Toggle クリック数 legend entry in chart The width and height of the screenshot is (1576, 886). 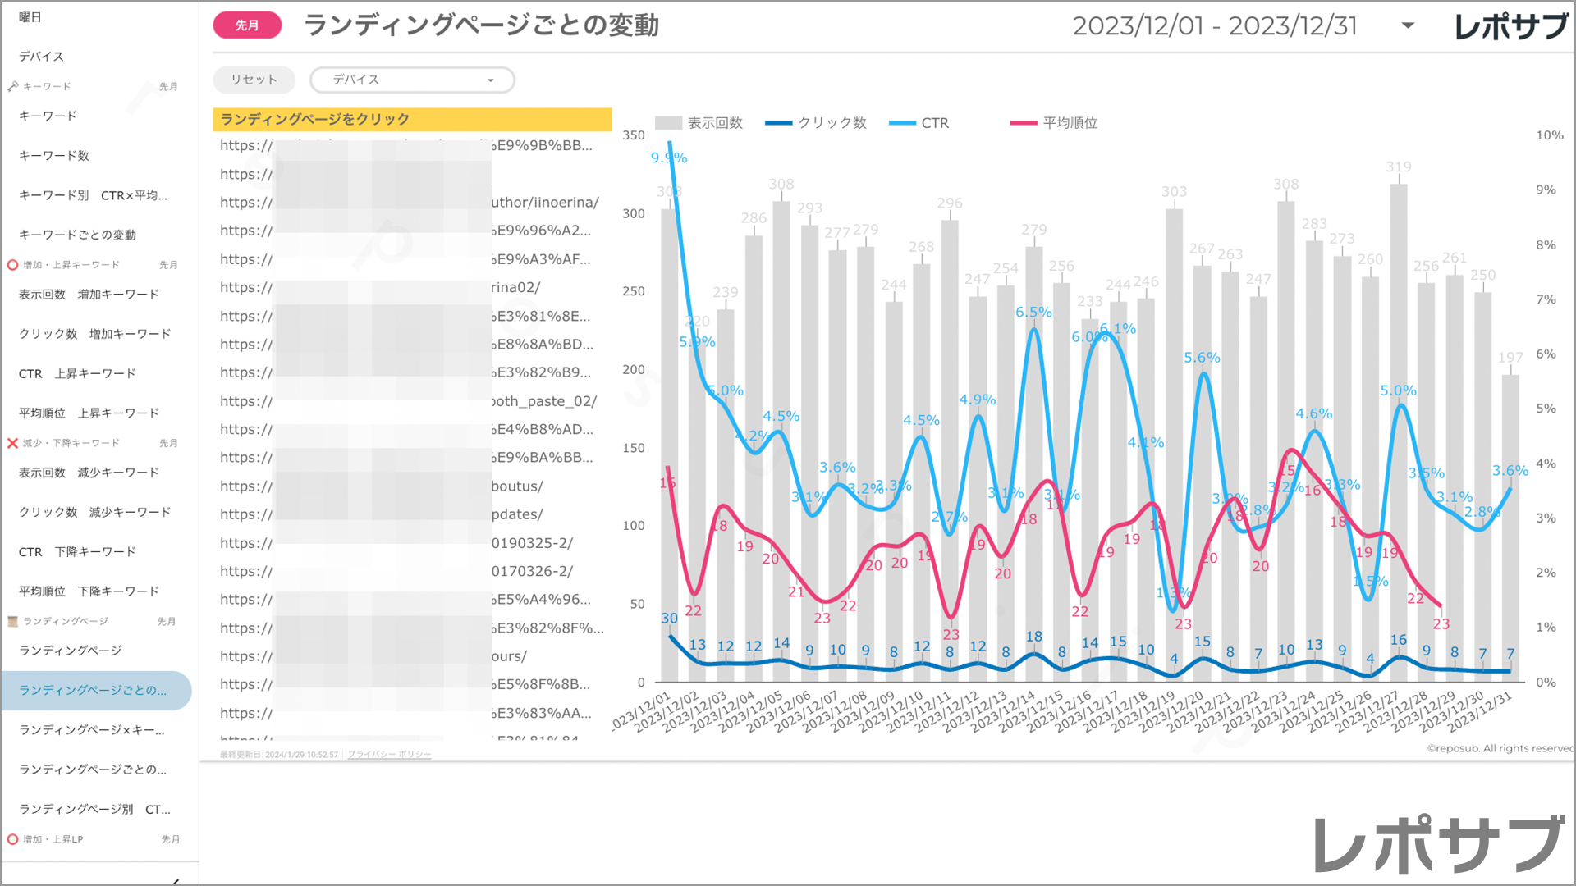pos(816,123)
